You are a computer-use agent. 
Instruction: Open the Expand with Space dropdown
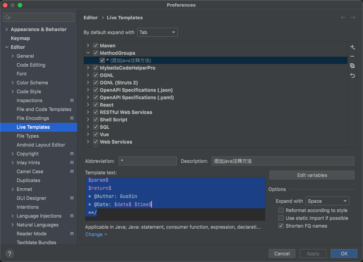tap(328, 201)
